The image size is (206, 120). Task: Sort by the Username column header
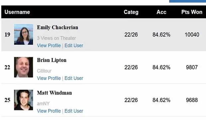pos(17,12)
